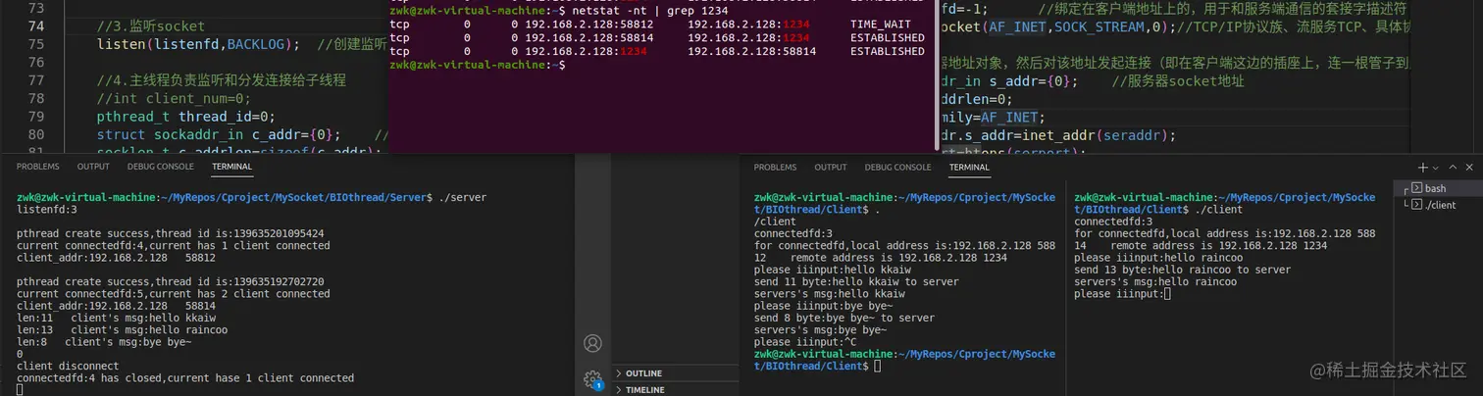Viewport: 1483px width, 396px height.
Task: Select the bash terminal in the terminal list
Action: coord(1437,188)
